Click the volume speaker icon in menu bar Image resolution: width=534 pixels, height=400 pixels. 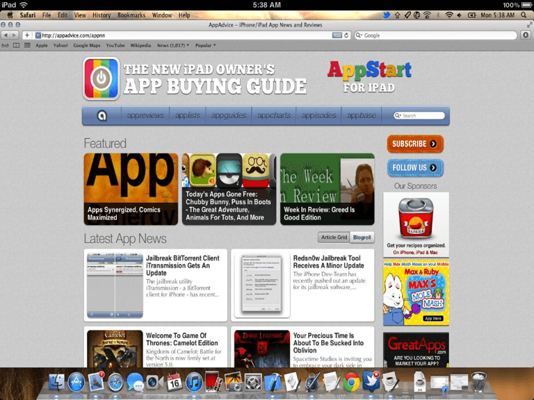(x=460, y=15)
